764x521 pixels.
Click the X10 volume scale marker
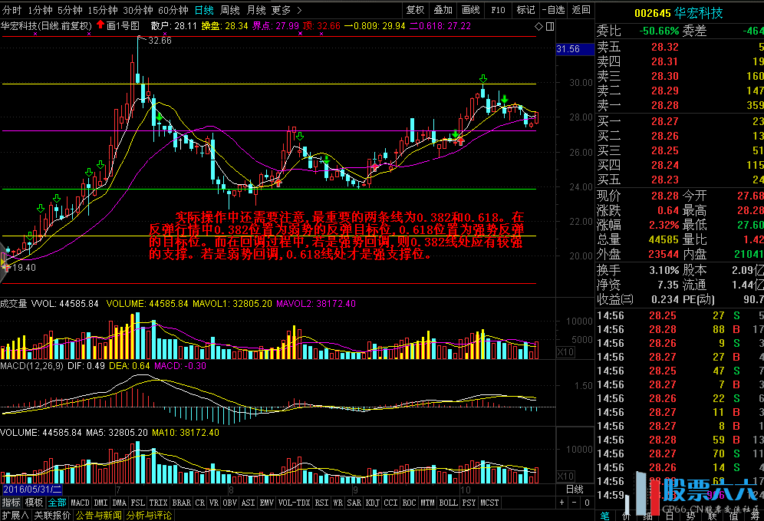pos(565,351)
